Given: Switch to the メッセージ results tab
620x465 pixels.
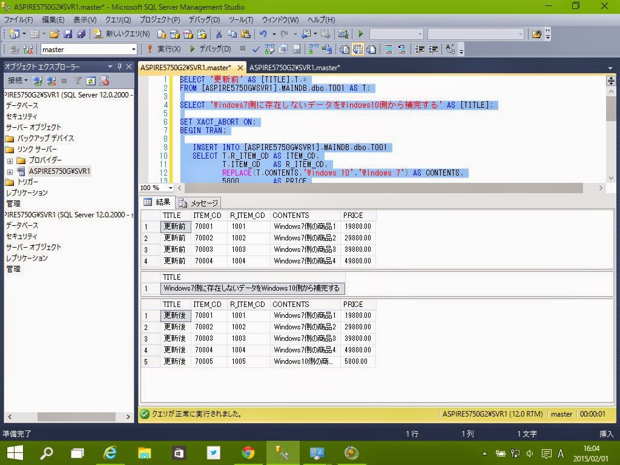Looking at the screenshot, I should click(199, 203).
